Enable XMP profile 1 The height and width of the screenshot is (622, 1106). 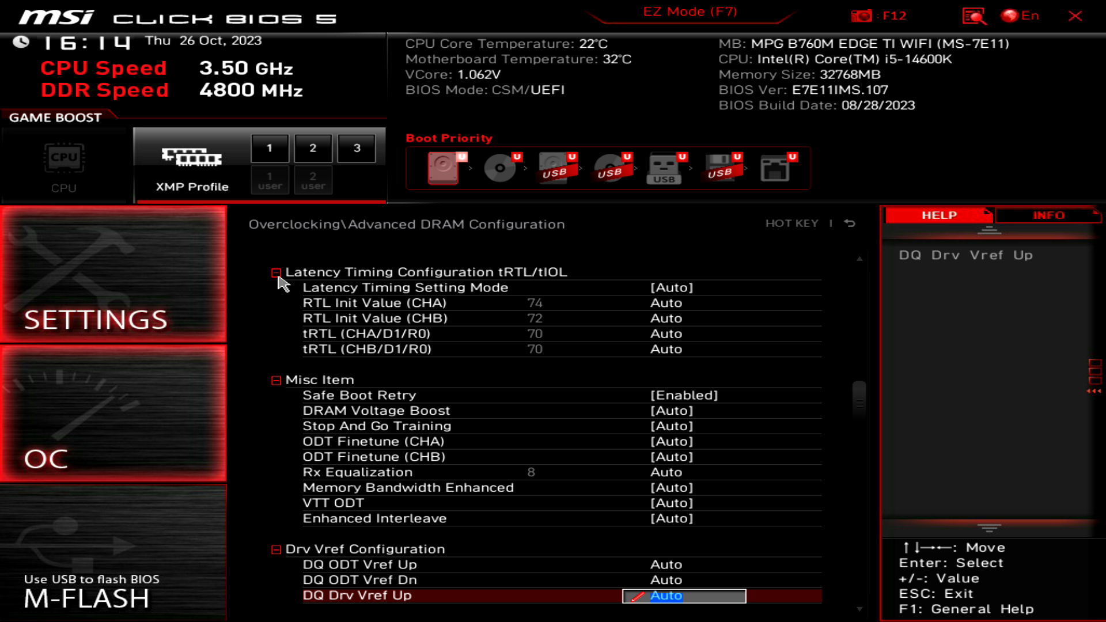click(270, 148)
